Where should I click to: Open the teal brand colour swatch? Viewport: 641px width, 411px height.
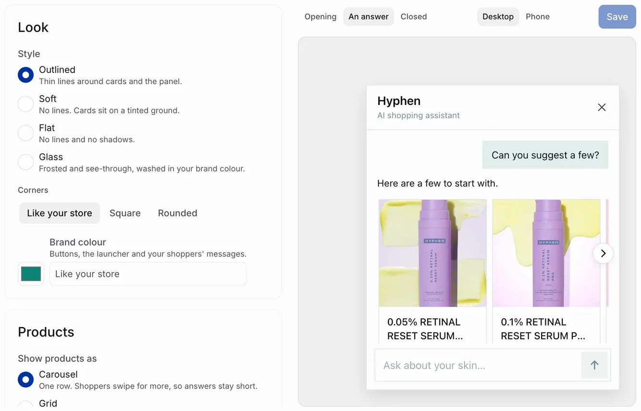coord(31,274)
